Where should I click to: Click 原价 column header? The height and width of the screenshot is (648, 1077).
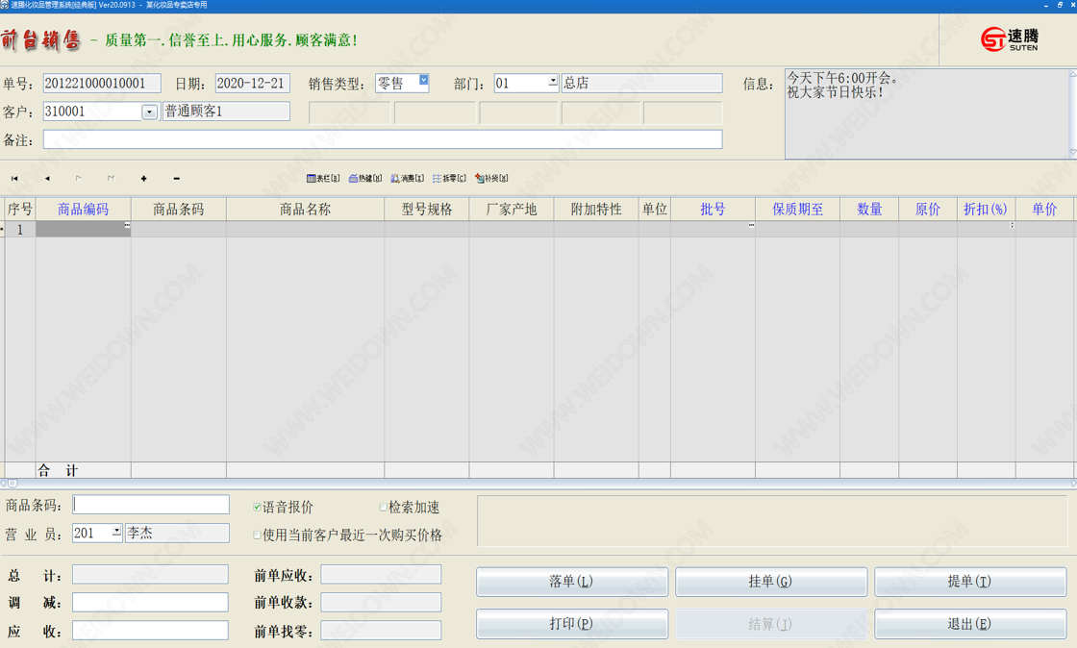click(x=928, y=210)
